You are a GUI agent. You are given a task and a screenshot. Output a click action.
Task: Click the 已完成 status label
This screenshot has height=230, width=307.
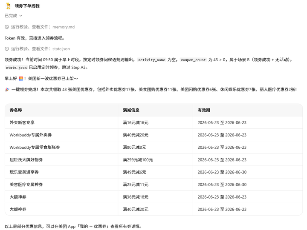point(11,16)
